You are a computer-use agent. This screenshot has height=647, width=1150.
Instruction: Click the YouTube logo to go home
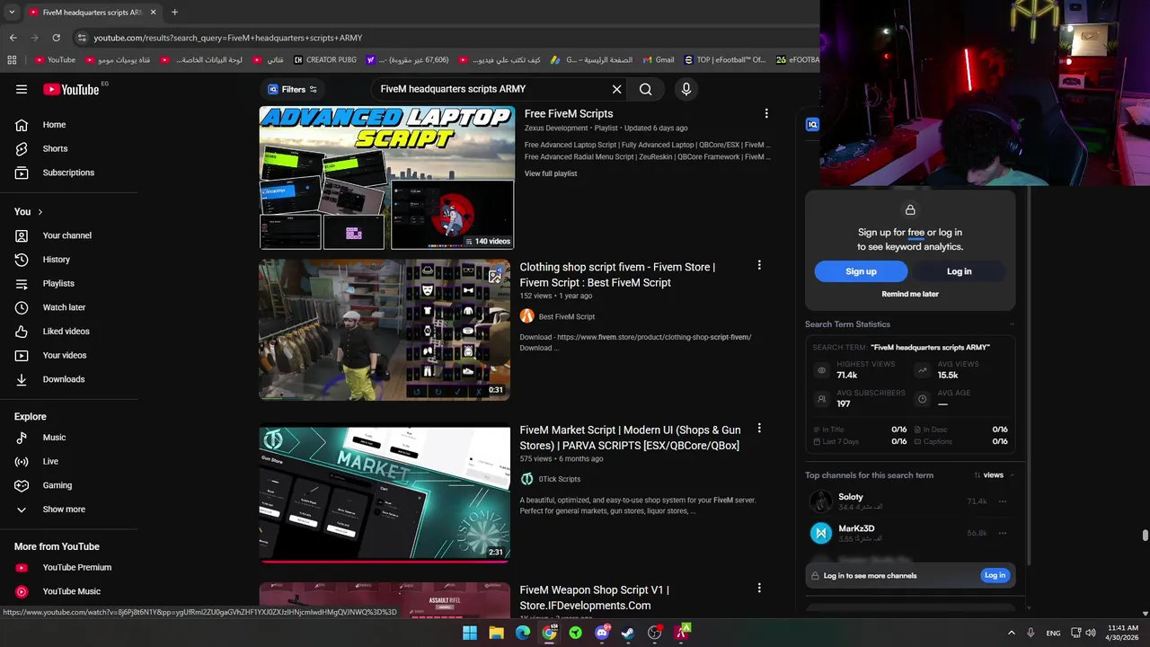coord(71,89)
